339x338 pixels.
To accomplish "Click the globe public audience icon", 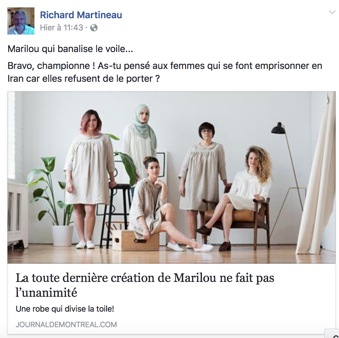I will [94, 28].
